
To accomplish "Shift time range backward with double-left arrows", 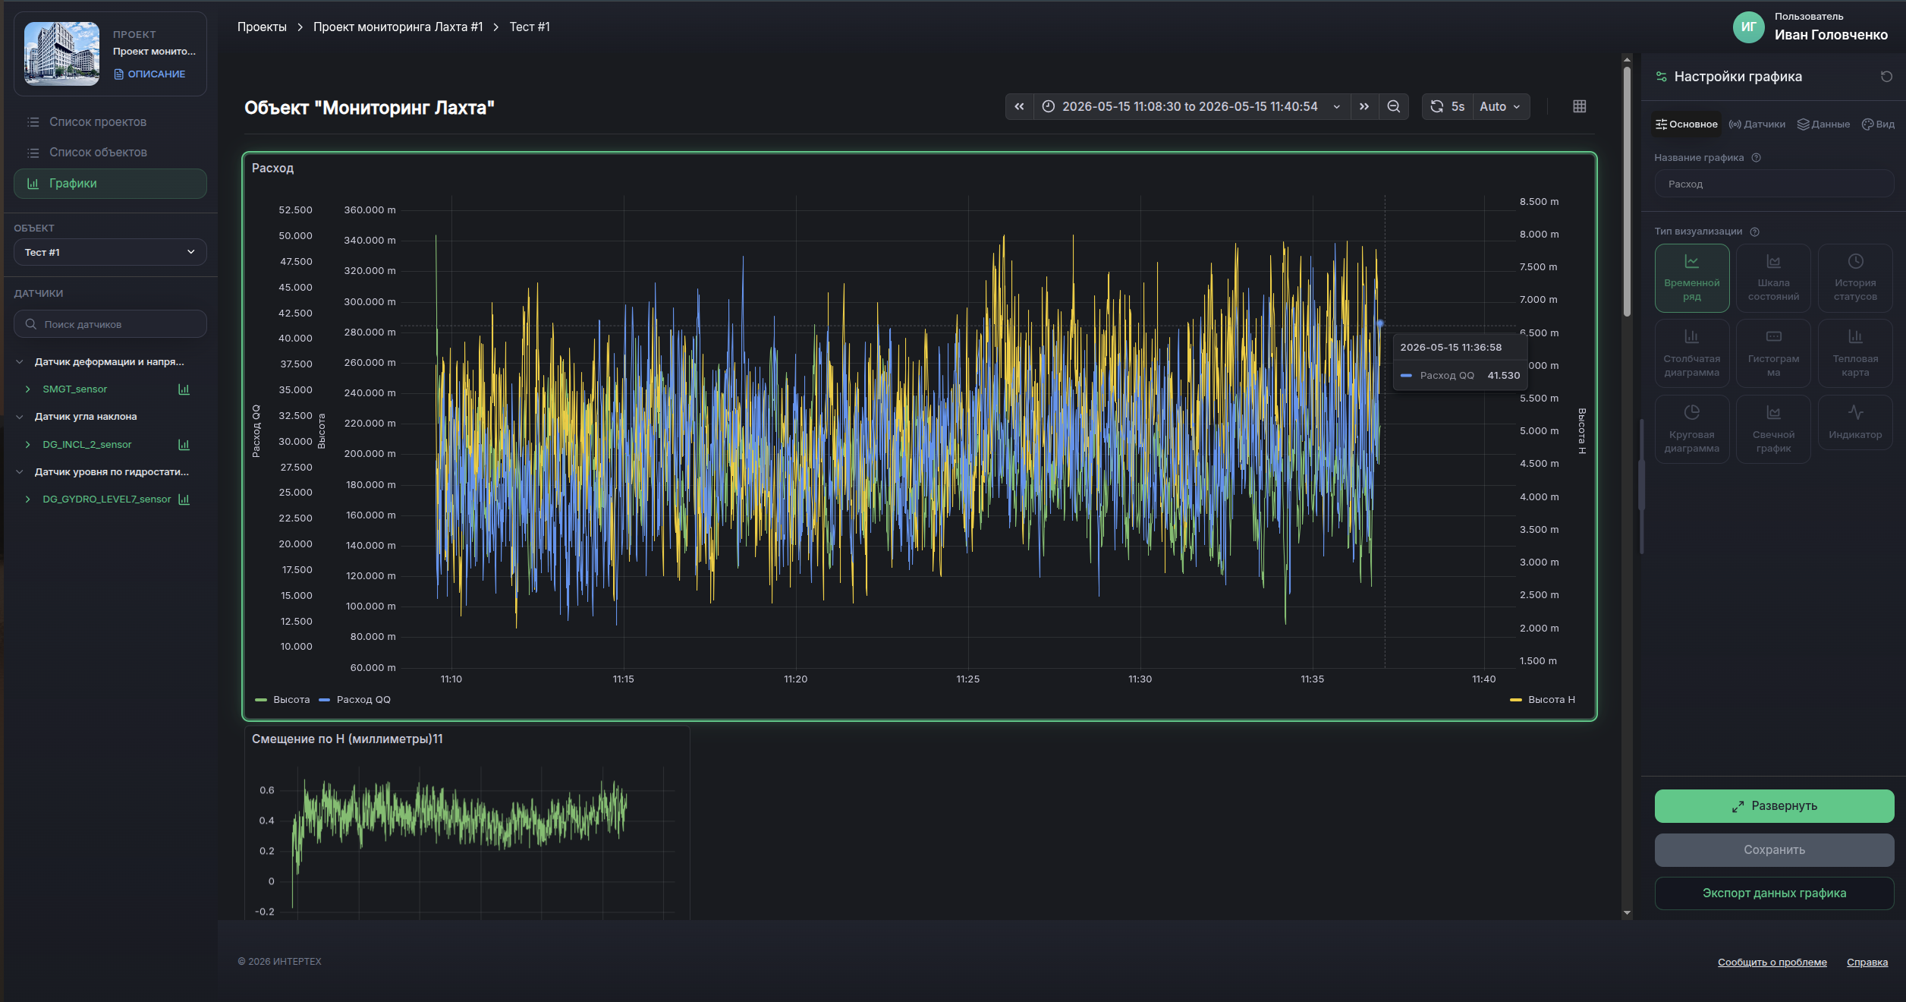I will tap(1019, 107).
